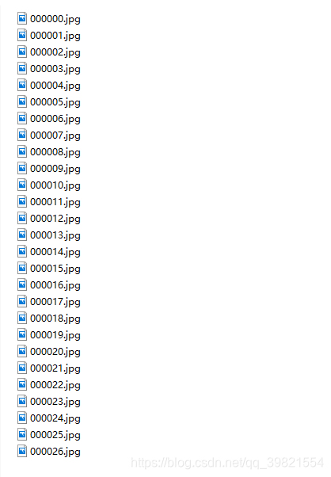This screenshot has width=331, height=477.
Task: Click the blog.csdn.net watermark URL
Action: click(x=227, y=463)
